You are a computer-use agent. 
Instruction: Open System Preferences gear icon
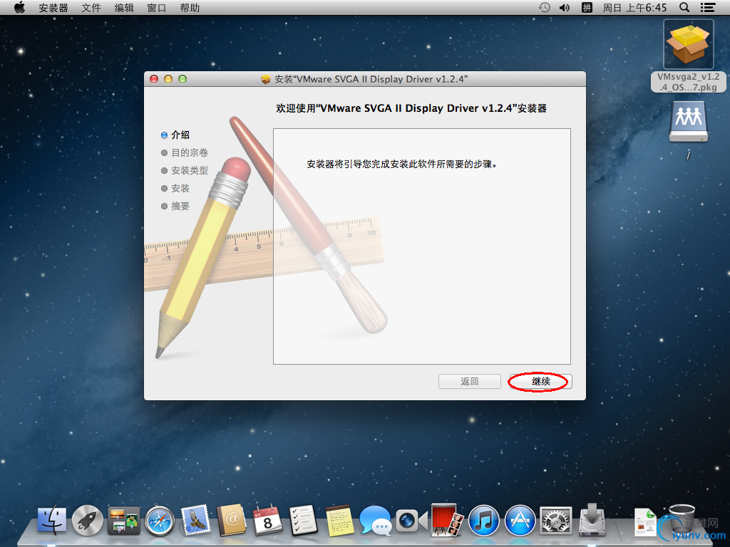(555, 521)
